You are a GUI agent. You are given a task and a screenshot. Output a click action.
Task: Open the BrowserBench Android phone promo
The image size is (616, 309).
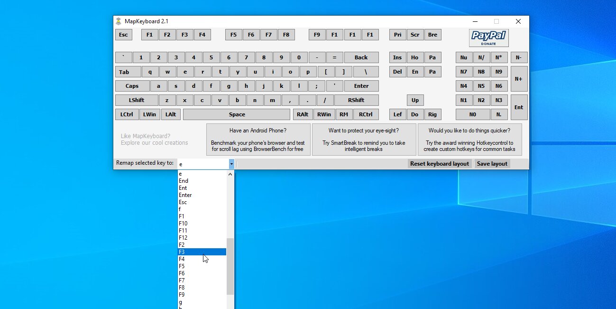pyautogui.click(x=258, y=140)
